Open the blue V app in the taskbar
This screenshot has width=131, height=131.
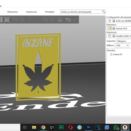98,127
